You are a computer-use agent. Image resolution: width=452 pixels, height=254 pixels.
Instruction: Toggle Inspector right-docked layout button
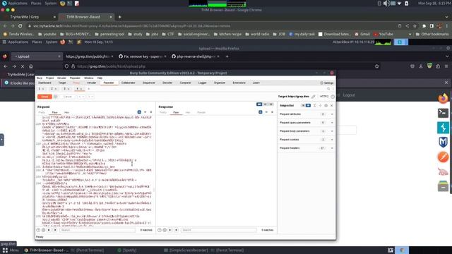[308, 106]
